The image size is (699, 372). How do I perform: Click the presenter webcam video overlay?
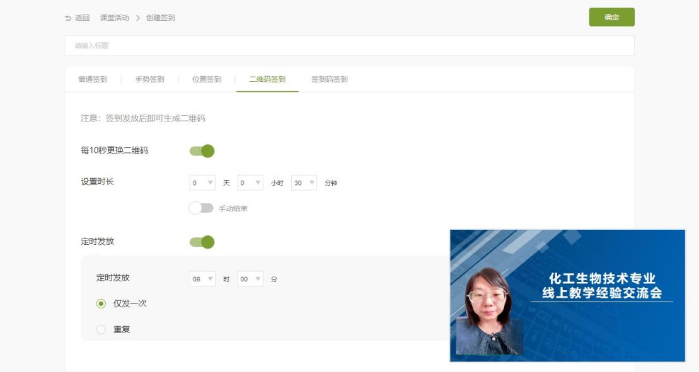point(567,295)
